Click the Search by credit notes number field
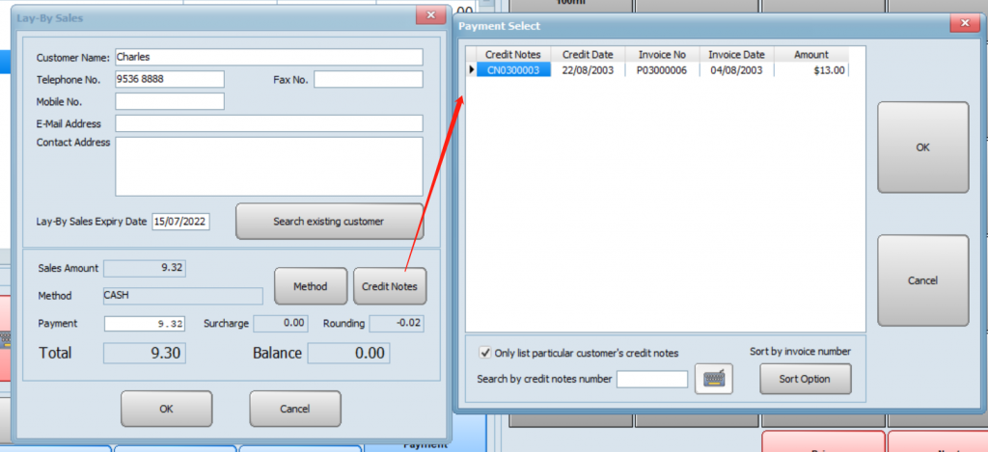Viewport: 988px width, 452px height. pyautogui.click(x=651, y=379)
